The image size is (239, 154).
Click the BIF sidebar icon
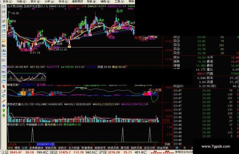click(x=4, y=60)
